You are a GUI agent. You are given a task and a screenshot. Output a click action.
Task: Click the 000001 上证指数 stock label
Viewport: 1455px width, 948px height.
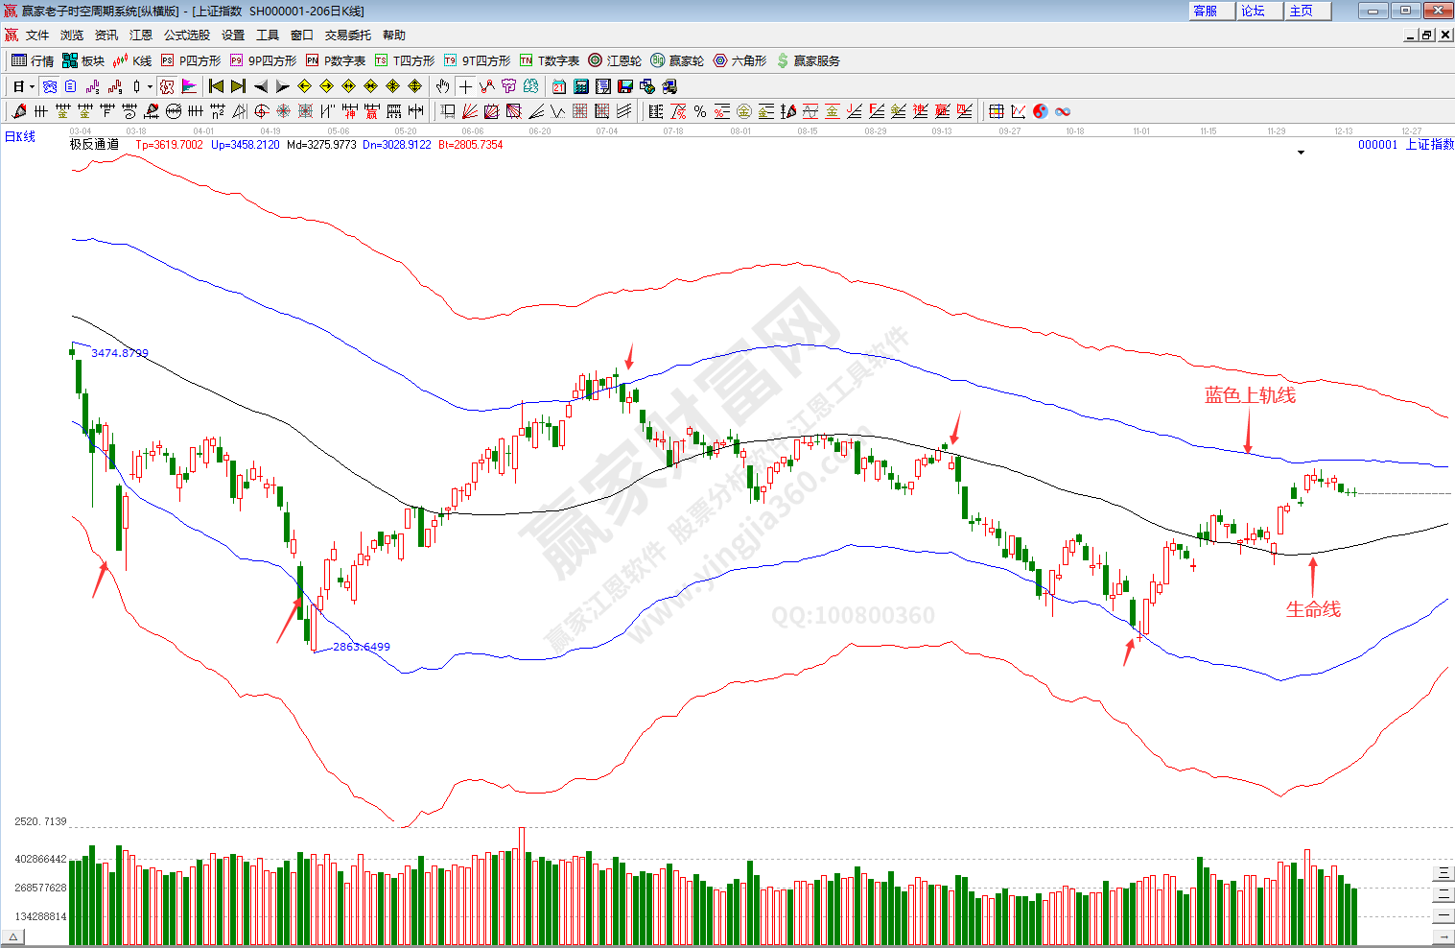(1405, 144)
